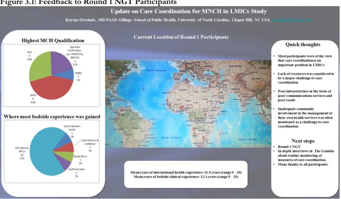Click the lone map pin east of India
The image size is (341, 199).
pyautogui.click(x=262, y=100)
